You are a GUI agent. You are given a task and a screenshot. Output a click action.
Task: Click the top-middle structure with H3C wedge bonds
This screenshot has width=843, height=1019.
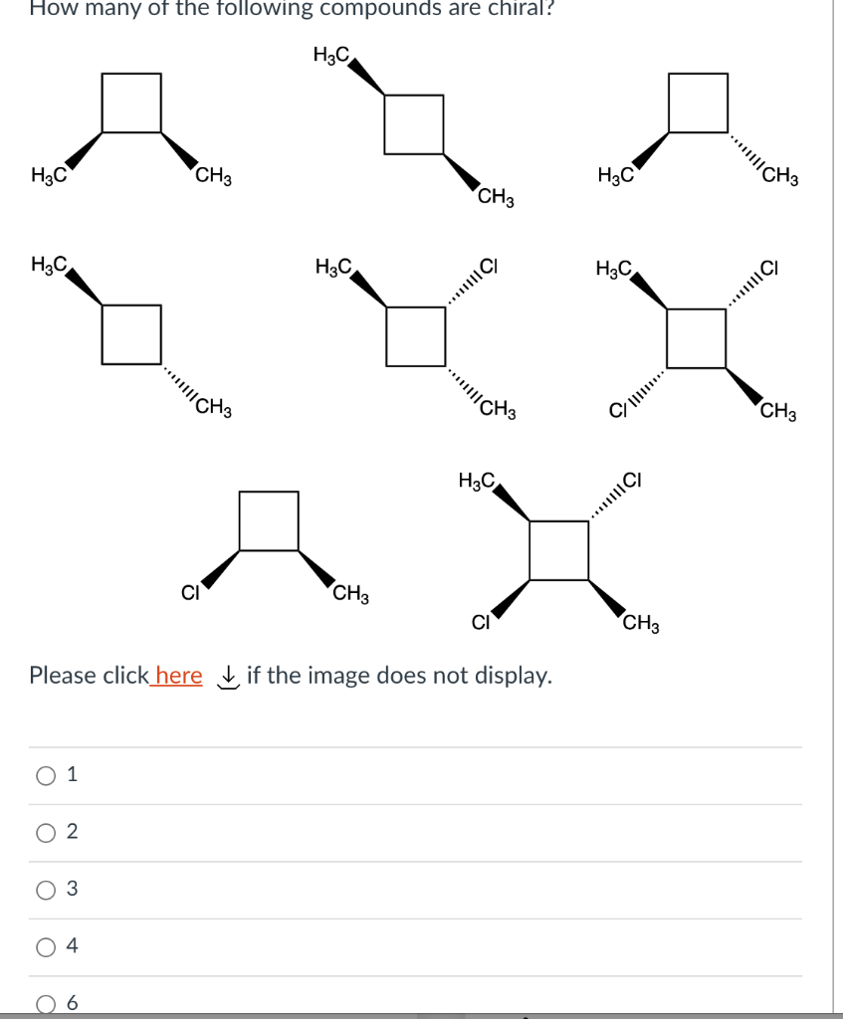tap(413, 124)
